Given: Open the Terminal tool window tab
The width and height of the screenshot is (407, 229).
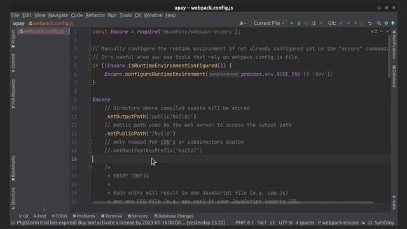Looking at the screenshot, I should [111, 216].
